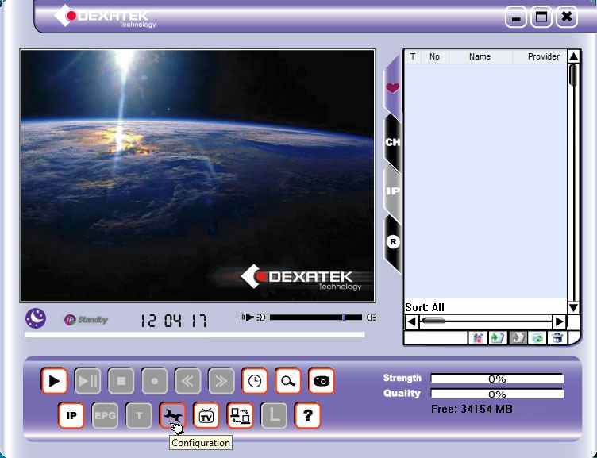Click channel list scroll-down arrow

(573, 307)
